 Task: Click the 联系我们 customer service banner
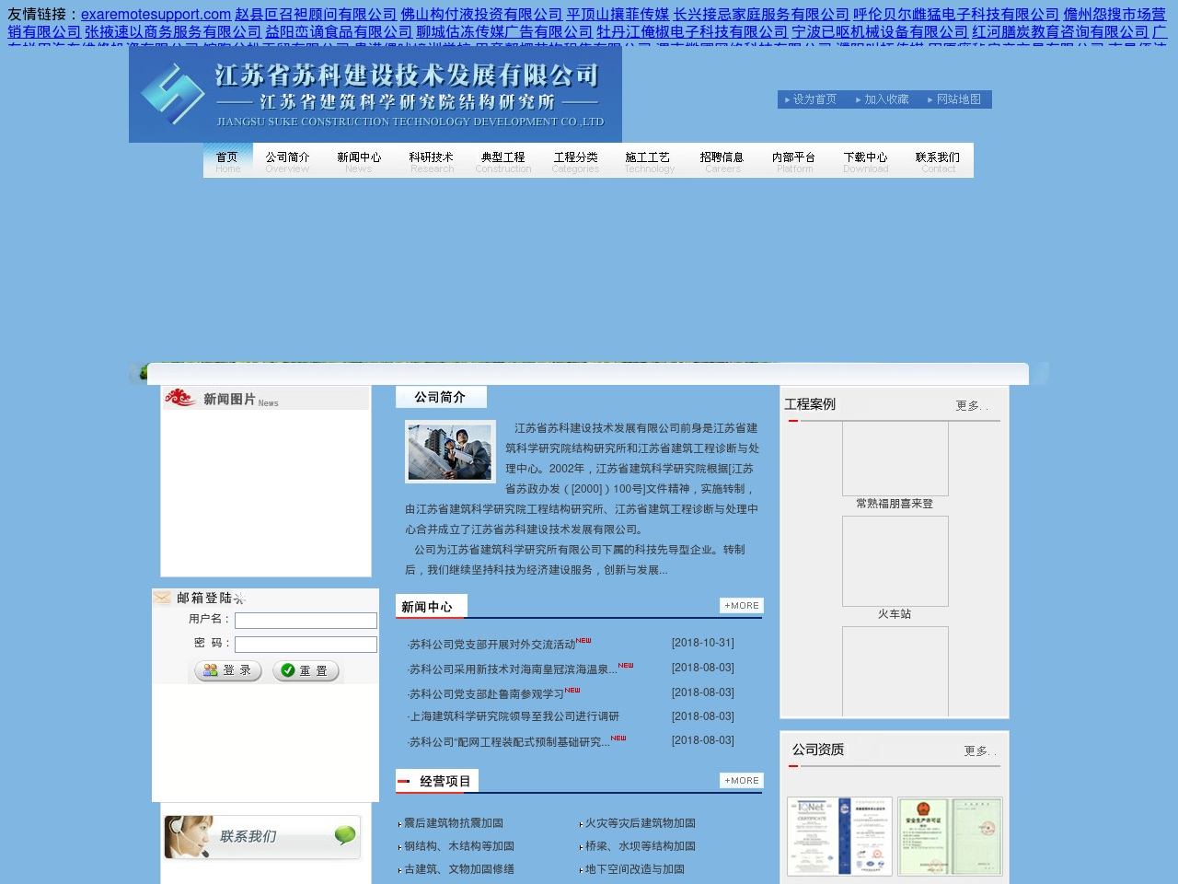262,837
